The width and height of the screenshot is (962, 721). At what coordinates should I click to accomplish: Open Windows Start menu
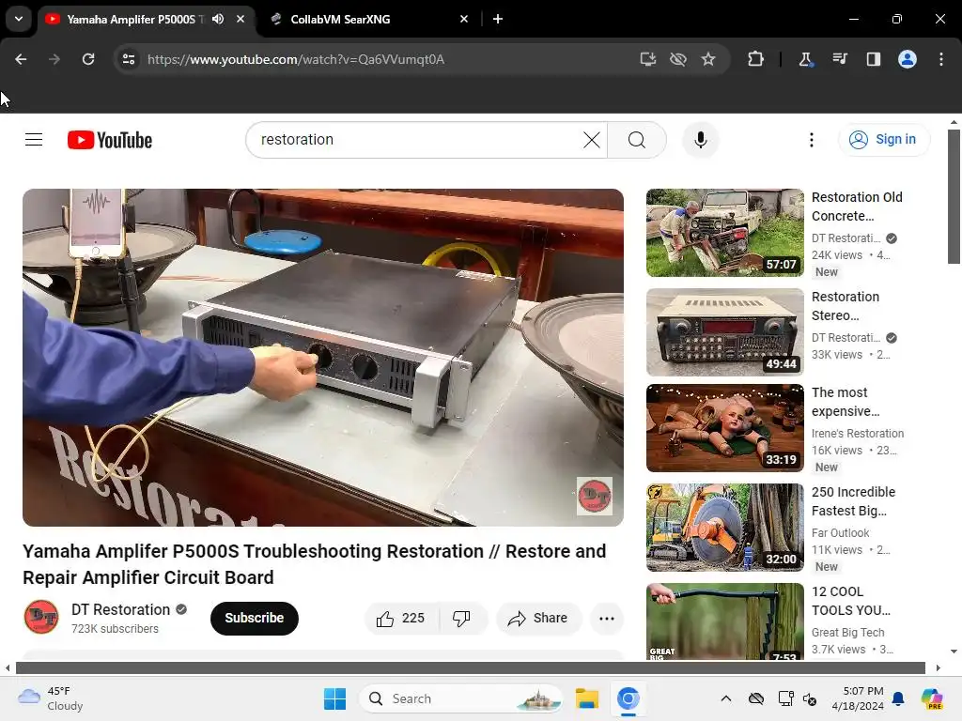point(335,698)
